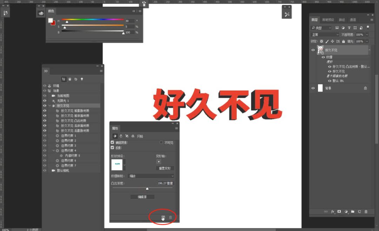Click the render icon in Properties panel footer
379x231 pixels.
point(163,218)
